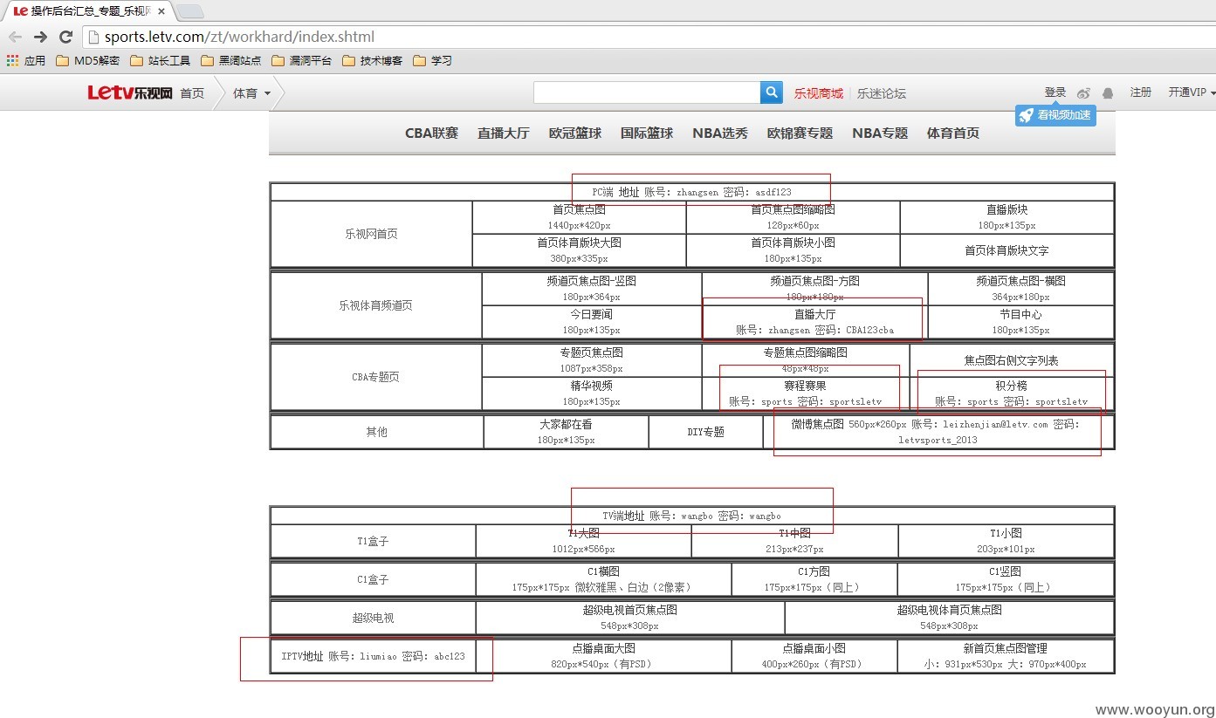Click the T1盒子 cell
The width and height of the screenshot is (1216, 718).
(x=373, y=541)
